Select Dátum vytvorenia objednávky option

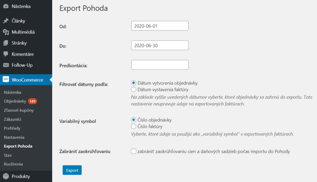click(133, 82)
